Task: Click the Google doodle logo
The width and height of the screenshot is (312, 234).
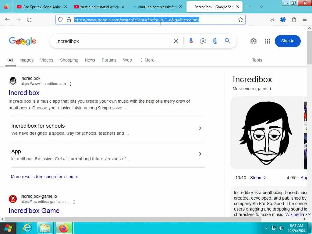Action: (x=23, y=41)
